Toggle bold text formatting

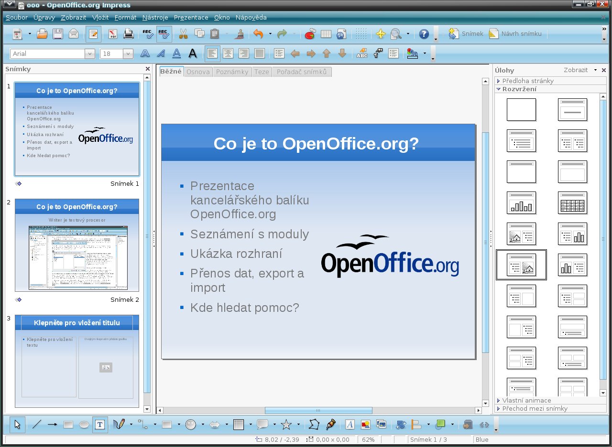(145, 53)
